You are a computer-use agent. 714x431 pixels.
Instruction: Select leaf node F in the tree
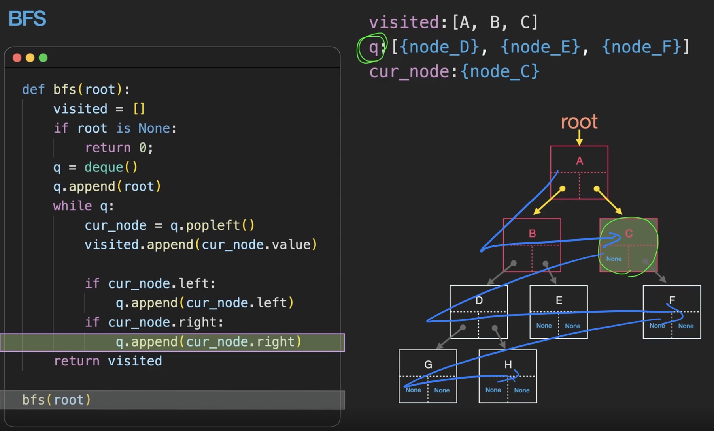click(x=672, y=300)
